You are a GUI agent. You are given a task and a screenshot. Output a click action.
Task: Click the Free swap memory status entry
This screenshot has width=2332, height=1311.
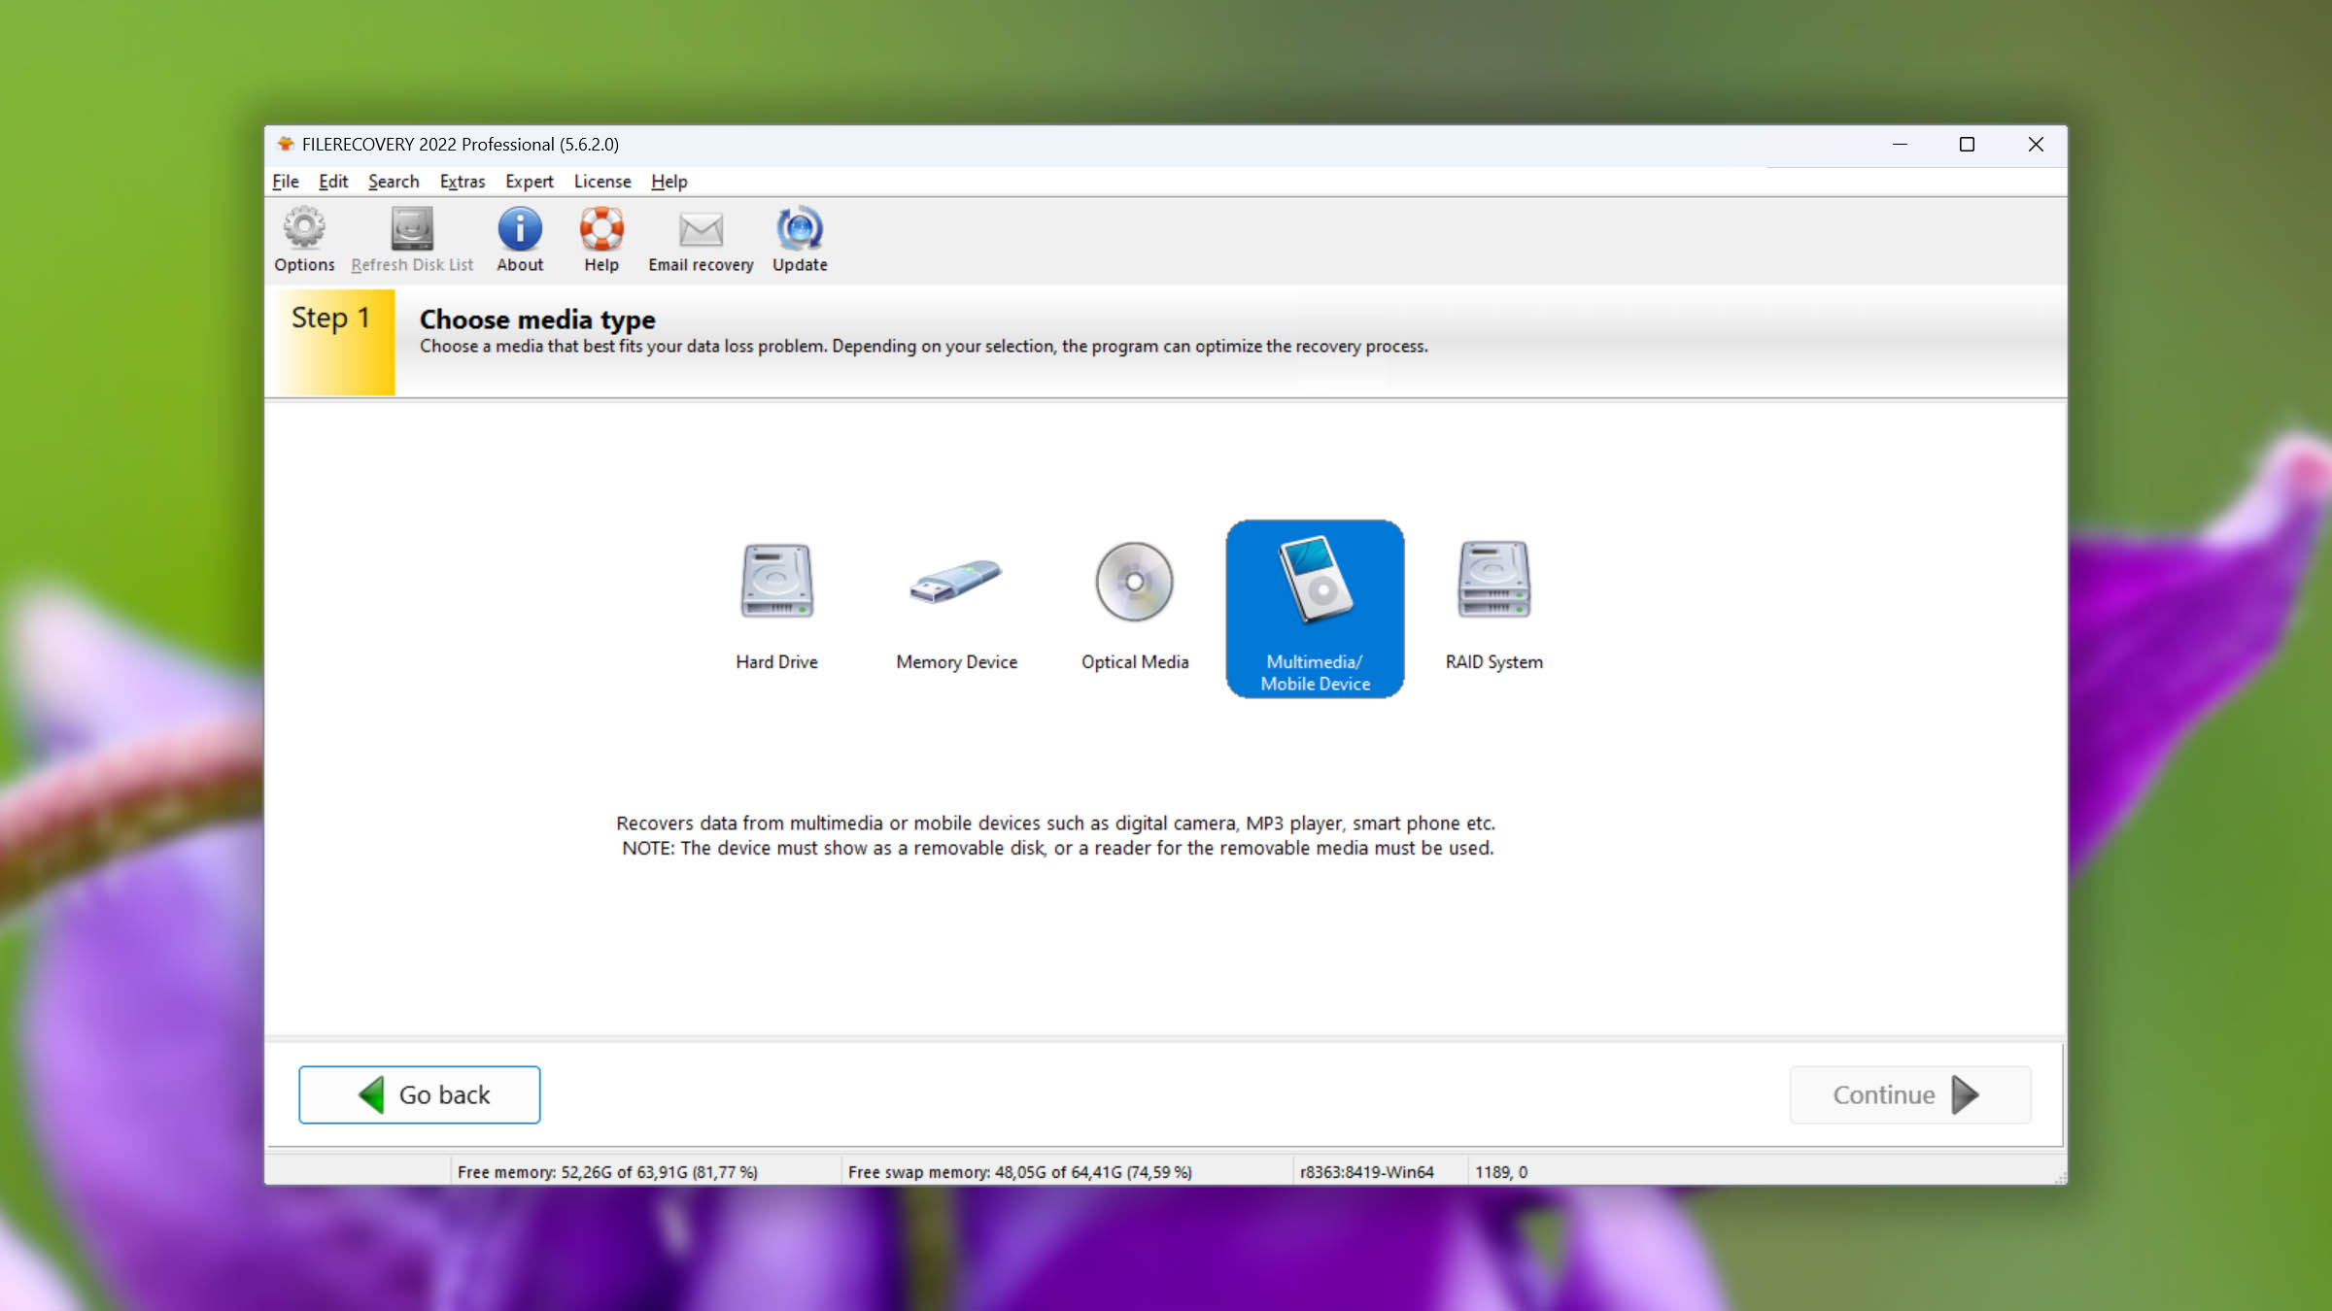click(1020, 1172)
